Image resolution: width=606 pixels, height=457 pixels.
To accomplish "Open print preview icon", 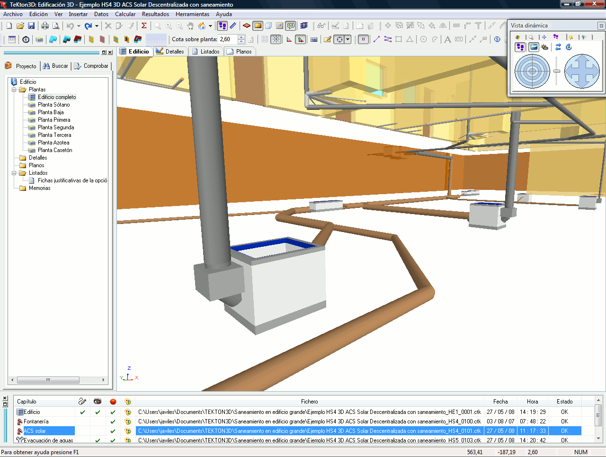I will click(x=56, y=26).
